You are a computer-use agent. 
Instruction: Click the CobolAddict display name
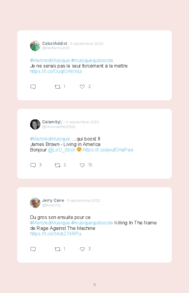(55, 43)
